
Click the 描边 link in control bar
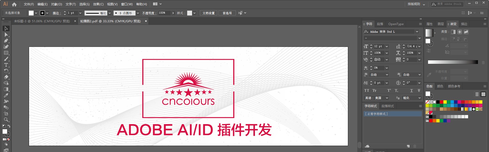[57, 13]
